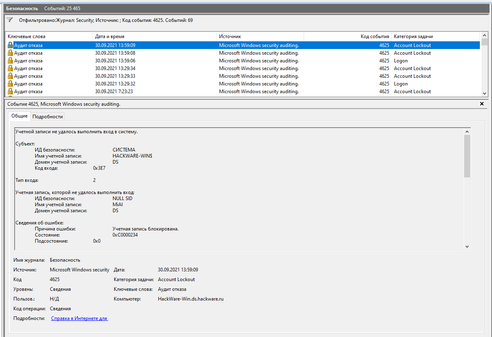492x337 pixels.
Task: Switch to the Подробности tab
Action: (x=48, y=117)
